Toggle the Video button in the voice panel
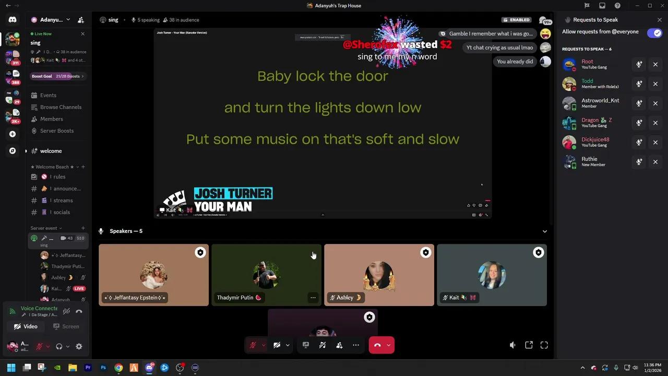Screen dimensions: 668x376 [x=26, y=326]
